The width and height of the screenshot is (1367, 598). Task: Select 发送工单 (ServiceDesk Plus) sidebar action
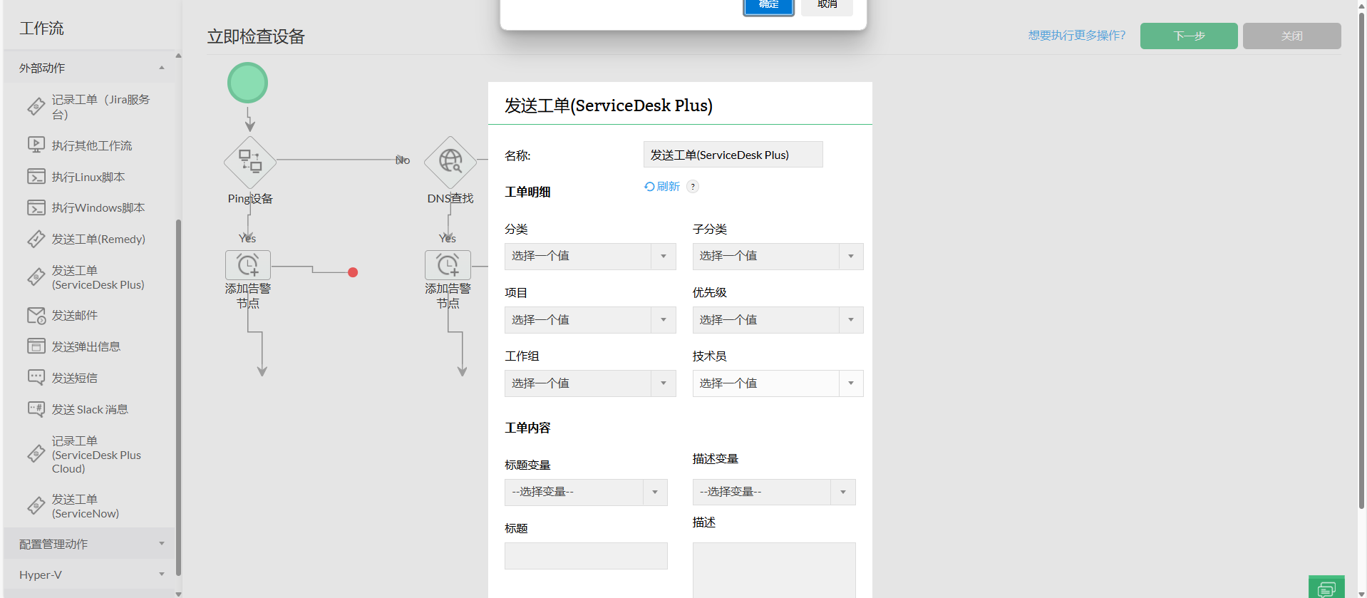98,277
